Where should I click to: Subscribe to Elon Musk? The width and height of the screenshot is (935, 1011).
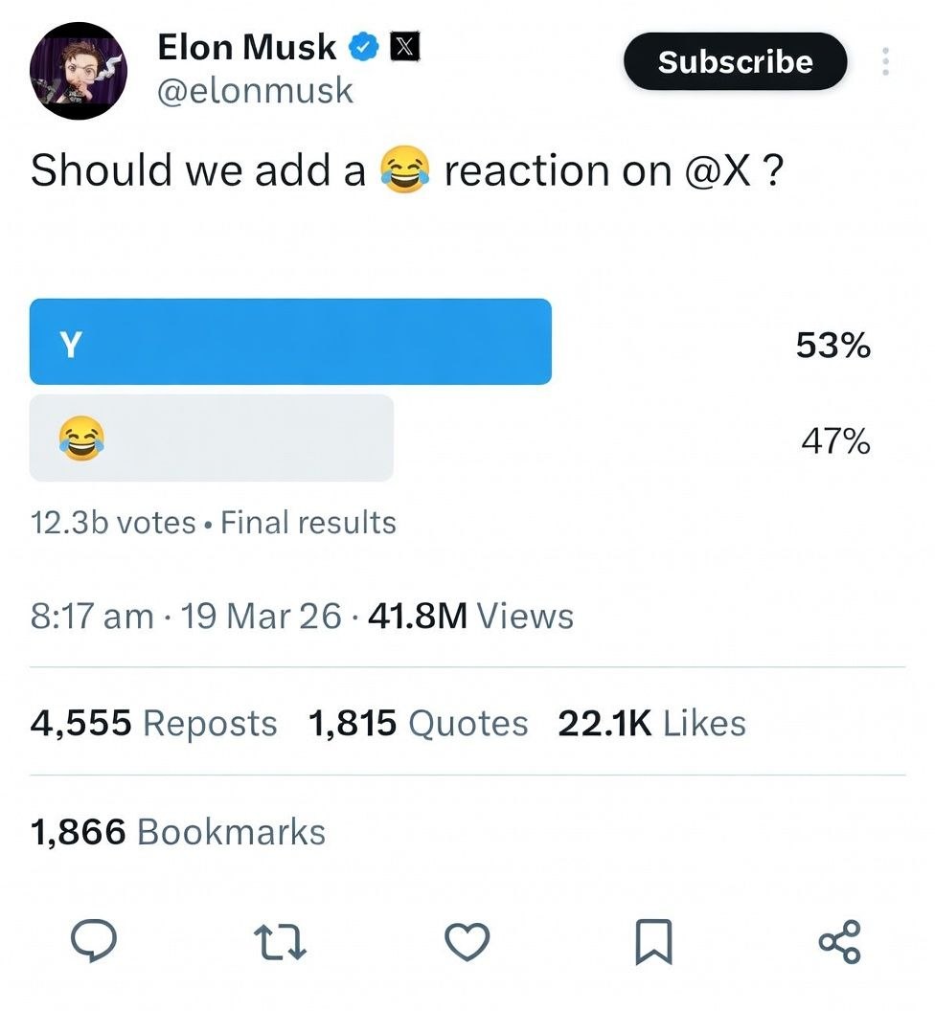tap(735, 61)
